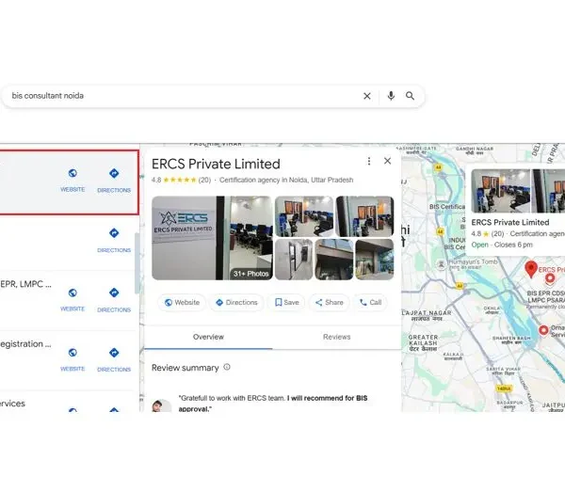Viewport: 565px width, 491px height.
Task: Click the Website button in the details panel
Action: pyautogui.click(x=182, y=302)
